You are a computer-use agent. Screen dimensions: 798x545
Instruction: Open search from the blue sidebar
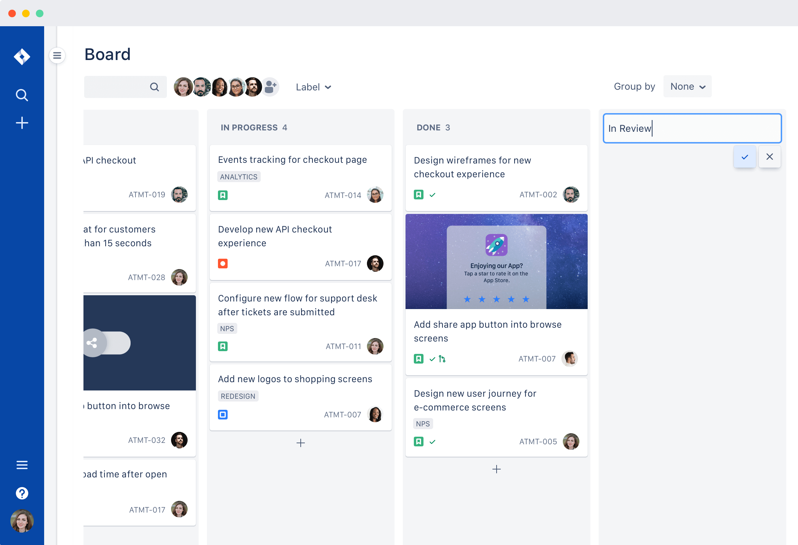tap(22, 95)
